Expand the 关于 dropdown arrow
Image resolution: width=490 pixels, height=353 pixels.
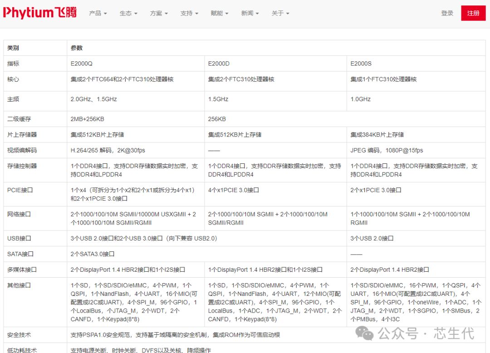coord(288,14)
